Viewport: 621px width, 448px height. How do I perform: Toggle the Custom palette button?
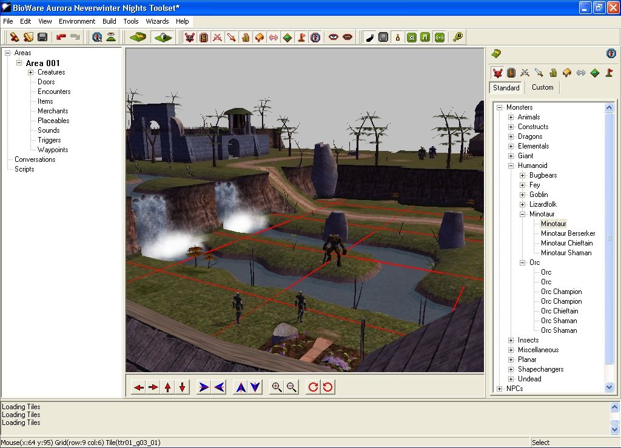tap(542, 87)
